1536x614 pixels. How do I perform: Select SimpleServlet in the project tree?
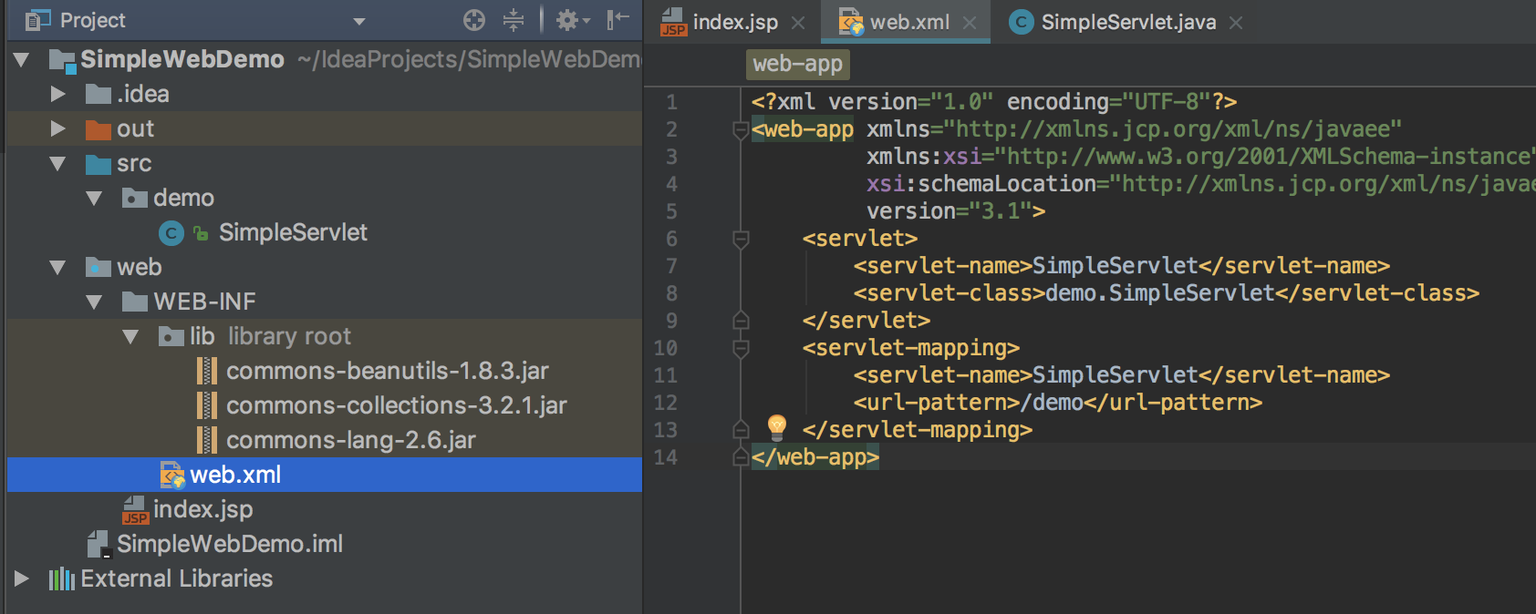click(x=293, y=232)
